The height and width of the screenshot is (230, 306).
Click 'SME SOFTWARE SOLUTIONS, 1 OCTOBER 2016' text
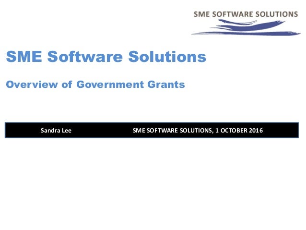[198, 130]
